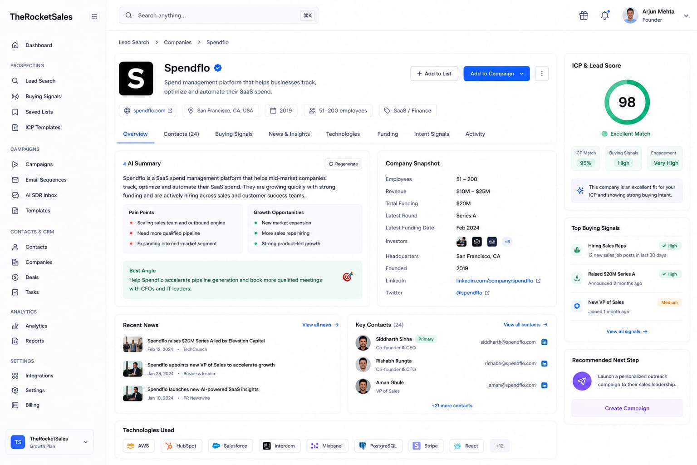The height and width of the screenshot is (465, 697).
Task: Click the Hiring Sales Reps signal
Action: pos(627,250)
